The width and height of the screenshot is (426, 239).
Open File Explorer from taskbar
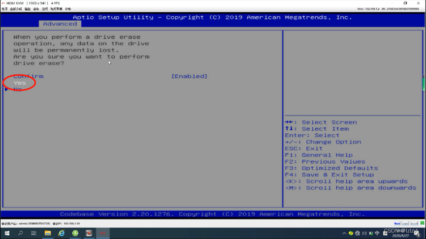pos(48,233)
